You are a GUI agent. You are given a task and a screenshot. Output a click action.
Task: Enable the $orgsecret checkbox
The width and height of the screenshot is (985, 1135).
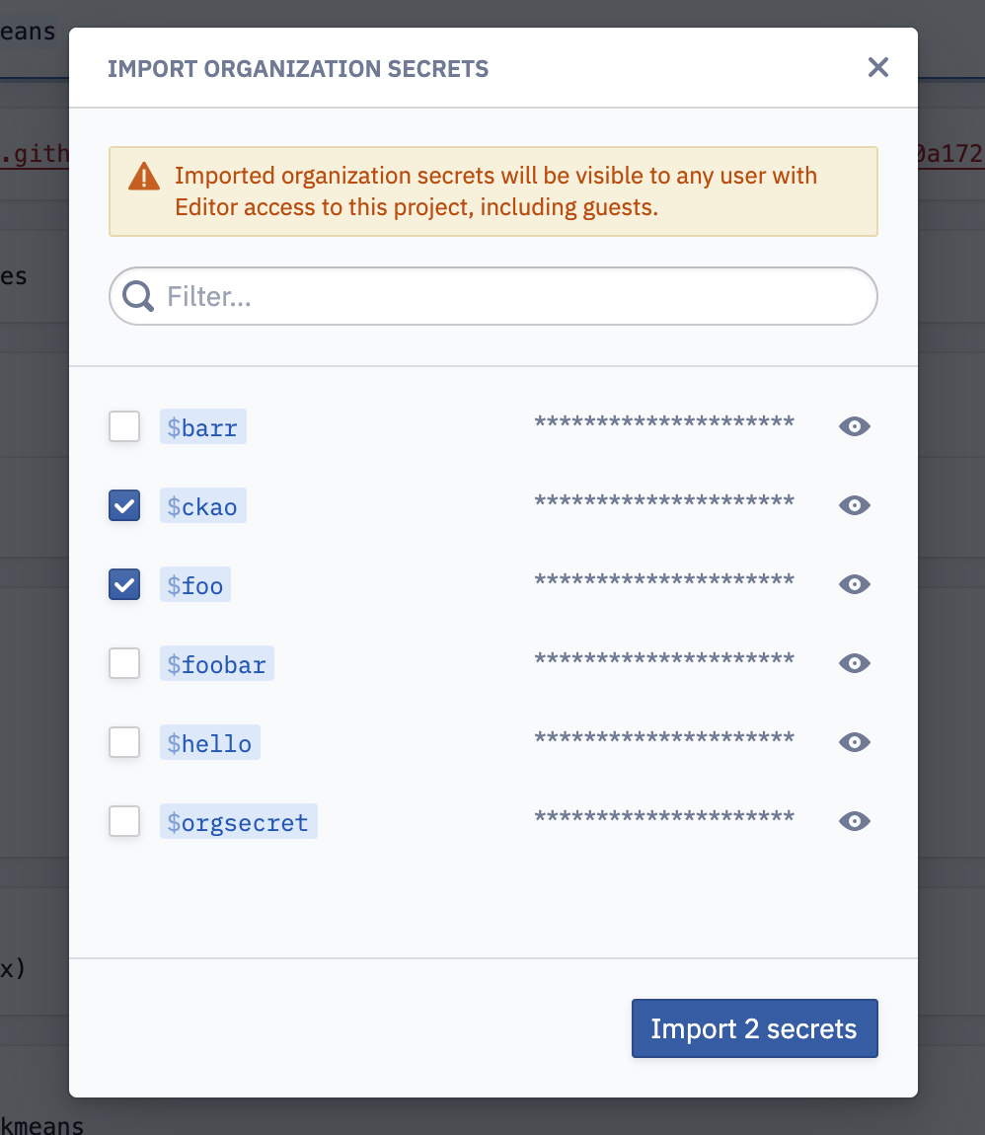point(124,821)
